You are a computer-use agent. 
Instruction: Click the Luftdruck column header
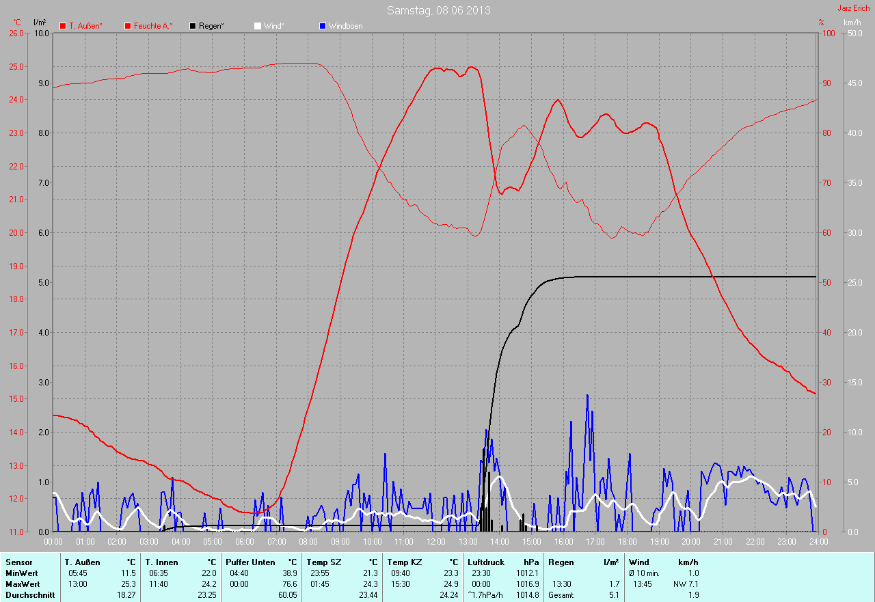485,562
